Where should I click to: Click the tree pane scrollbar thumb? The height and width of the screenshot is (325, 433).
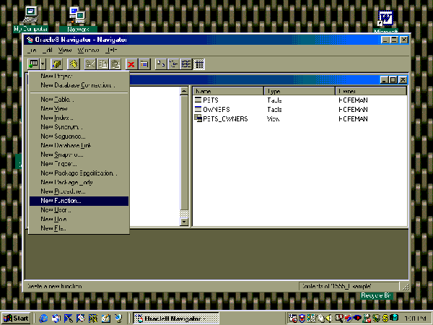(x=184, y=152)
